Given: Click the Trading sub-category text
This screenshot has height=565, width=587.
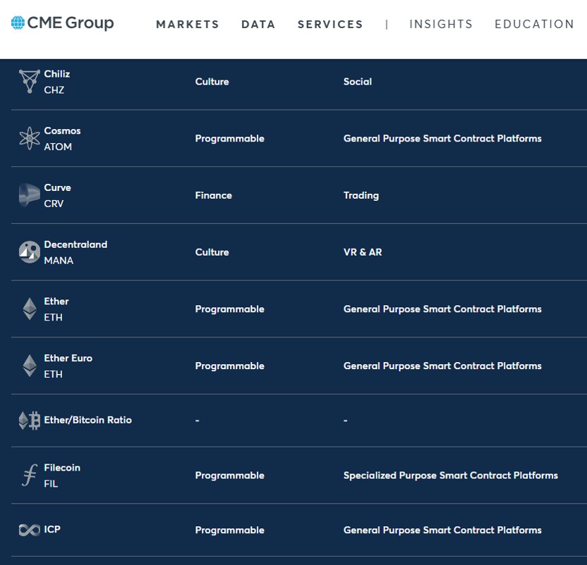Looking at the screenshot, I should pyautogui.click(x=361, y=196).
